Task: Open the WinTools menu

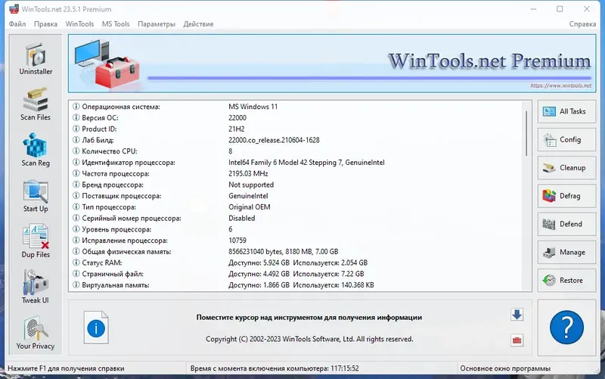Action: pos(79,24)
